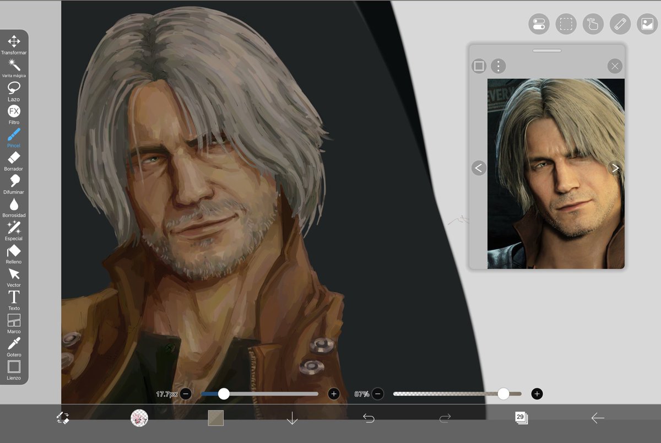Increase brush size with plus button

333,394
